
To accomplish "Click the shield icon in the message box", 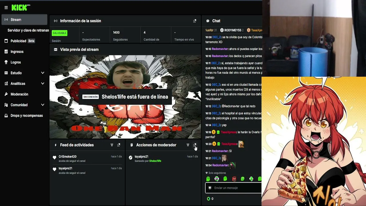I will click(210, 188).
